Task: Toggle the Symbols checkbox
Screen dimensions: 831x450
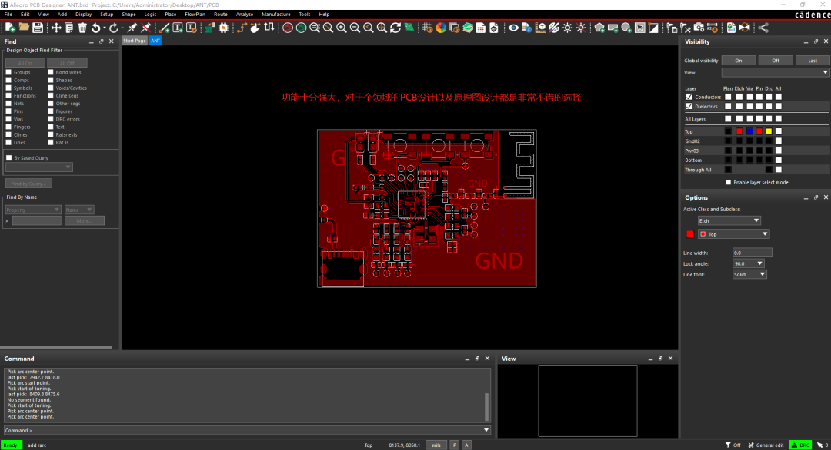Action: tap(8, 88)
